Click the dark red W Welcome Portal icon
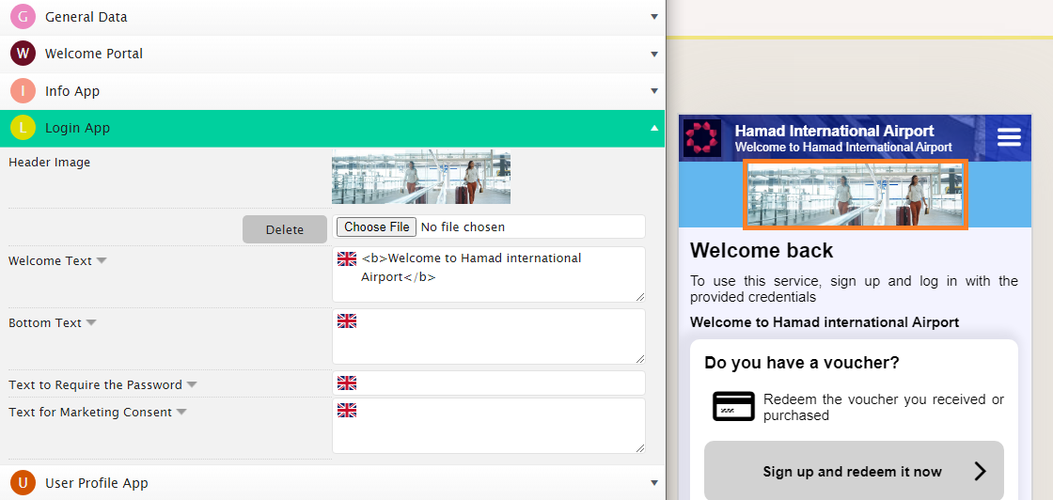Image resolution: width=1053 pixels, height=500 pixels. coord(23,54)
